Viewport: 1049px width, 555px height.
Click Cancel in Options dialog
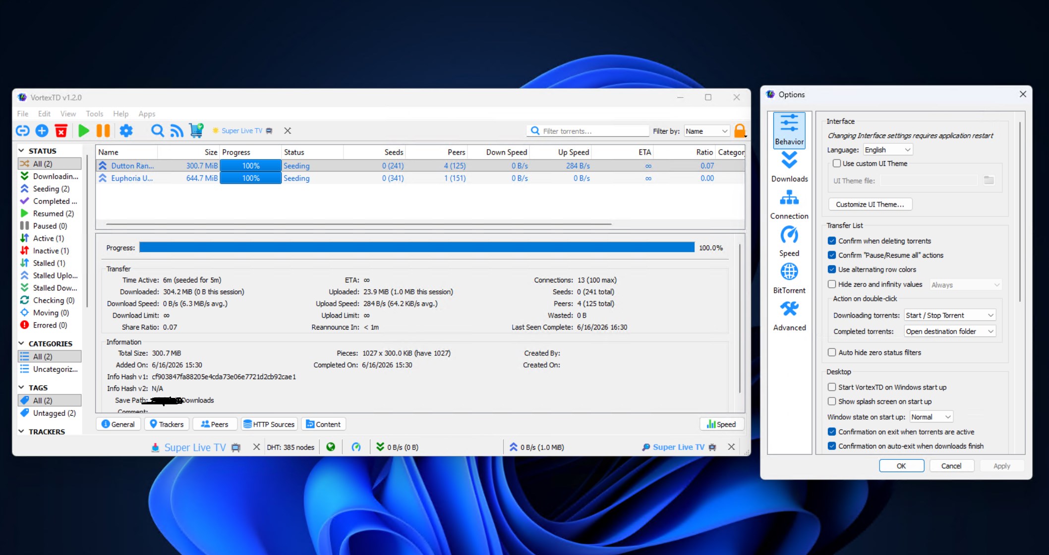[951, 466]
